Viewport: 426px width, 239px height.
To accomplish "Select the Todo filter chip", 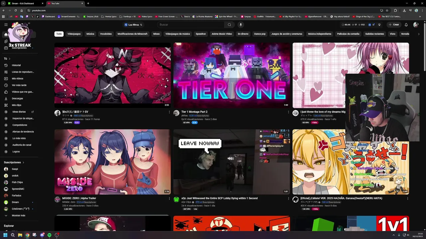I will pos(59,34).
